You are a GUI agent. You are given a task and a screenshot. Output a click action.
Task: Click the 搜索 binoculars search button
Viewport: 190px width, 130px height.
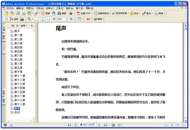(x=62, y=13)
